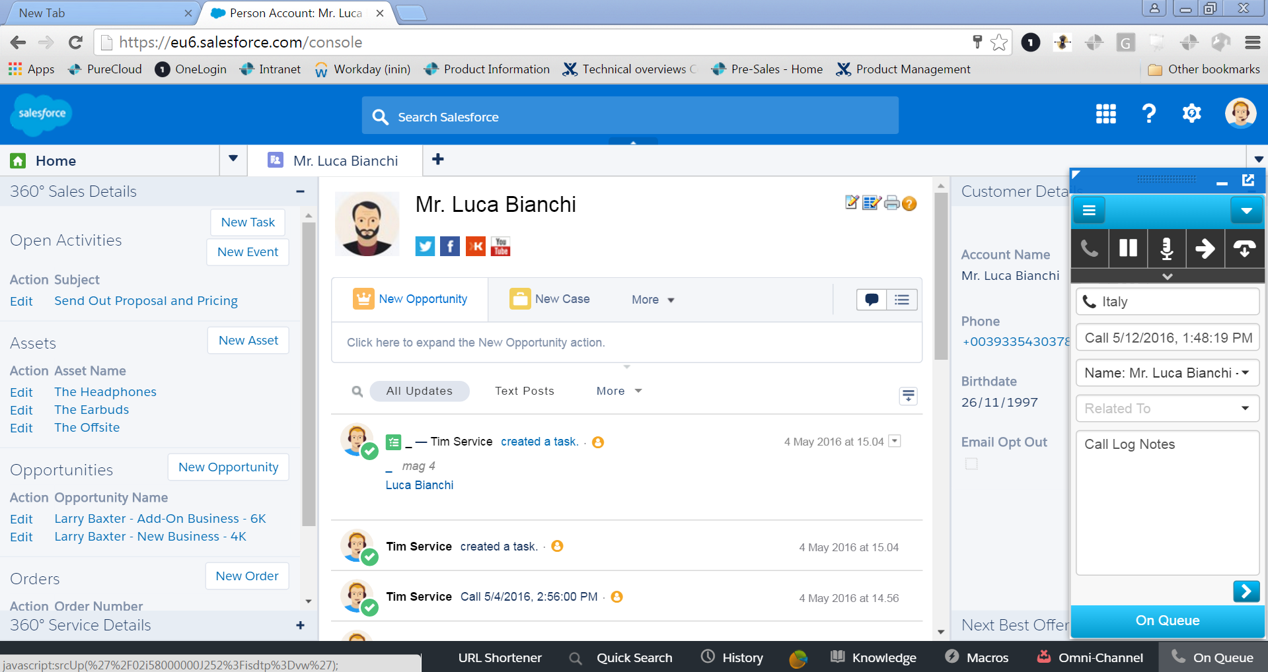Image resolution: width=1268 pixels, height=672 pixels.
Task: Open the Salesforce app launcher grid
Action: pos(1105,114)
